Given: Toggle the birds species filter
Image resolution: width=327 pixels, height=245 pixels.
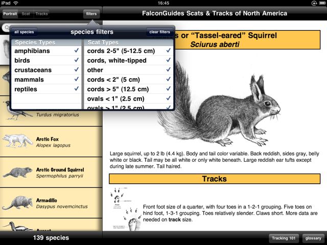Looking at the screenshot, I should [46, 60].
